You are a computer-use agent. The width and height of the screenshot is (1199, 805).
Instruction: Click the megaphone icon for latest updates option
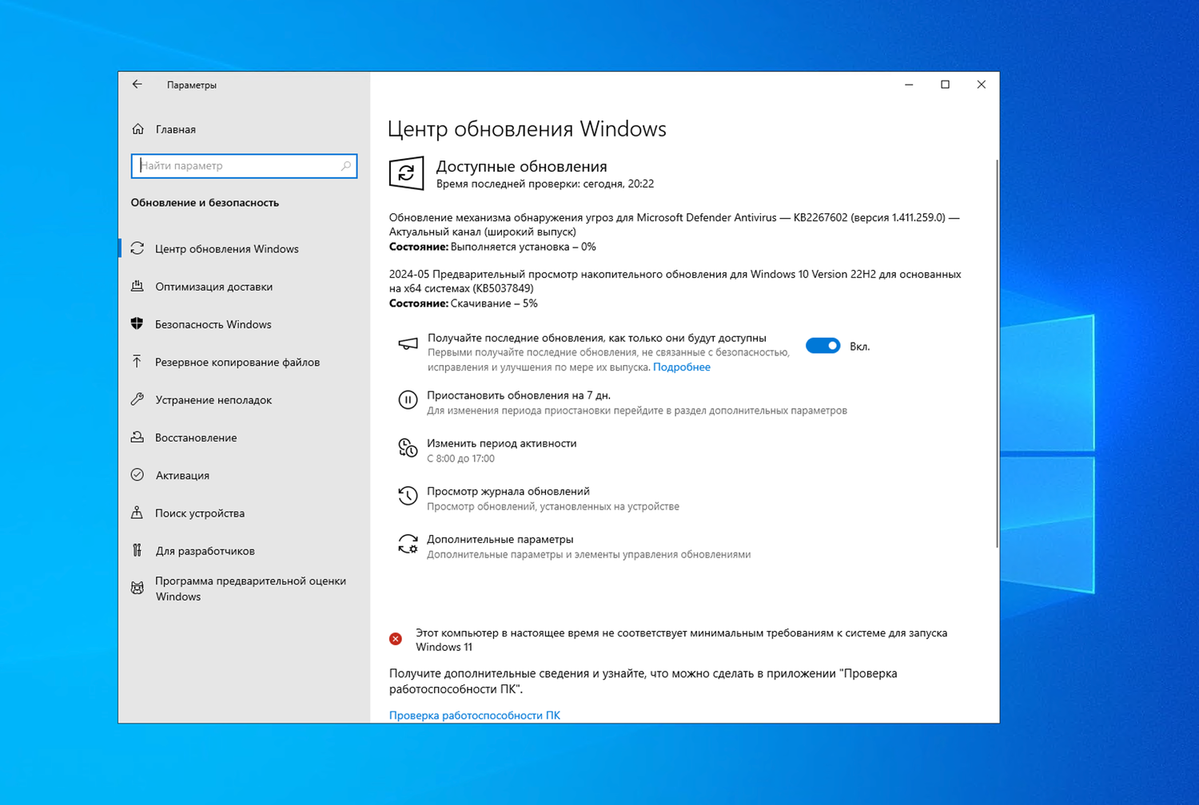point(408,344)
